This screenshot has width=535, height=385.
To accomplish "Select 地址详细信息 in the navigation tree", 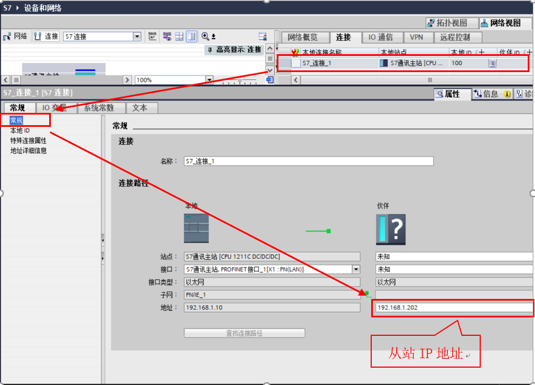I will [x=29, y=150].
